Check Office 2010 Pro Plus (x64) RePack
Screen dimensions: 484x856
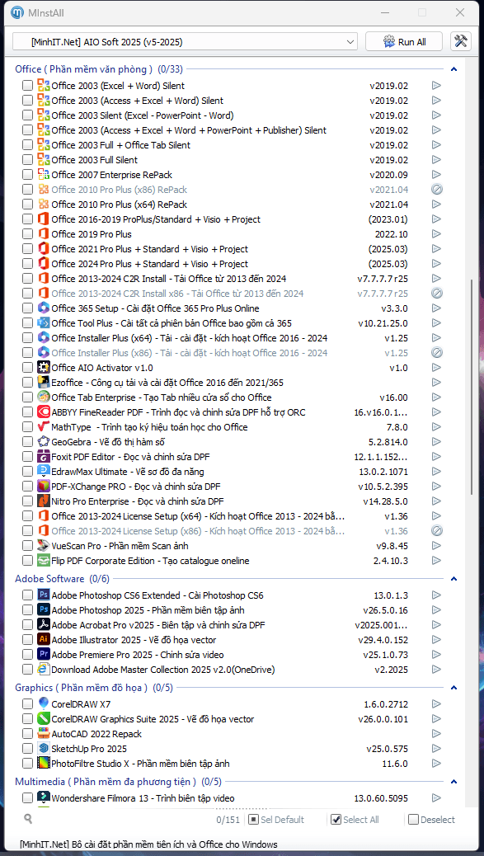tap(27, 205)
